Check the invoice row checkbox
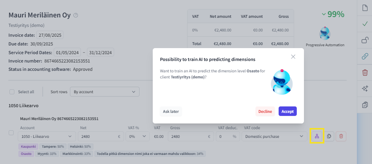Viewport: 372px width, 164px height. point(11,133)
